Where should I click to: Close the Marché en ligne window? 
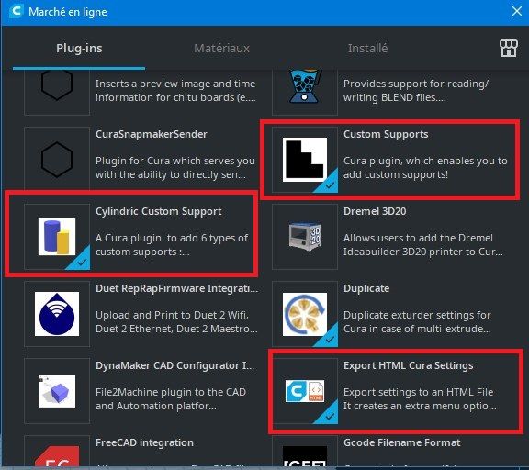(x=516, y=11)
